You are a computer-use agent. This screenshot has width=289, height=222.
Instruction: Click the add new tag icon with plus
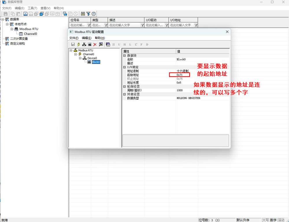[x=26, y=14]
